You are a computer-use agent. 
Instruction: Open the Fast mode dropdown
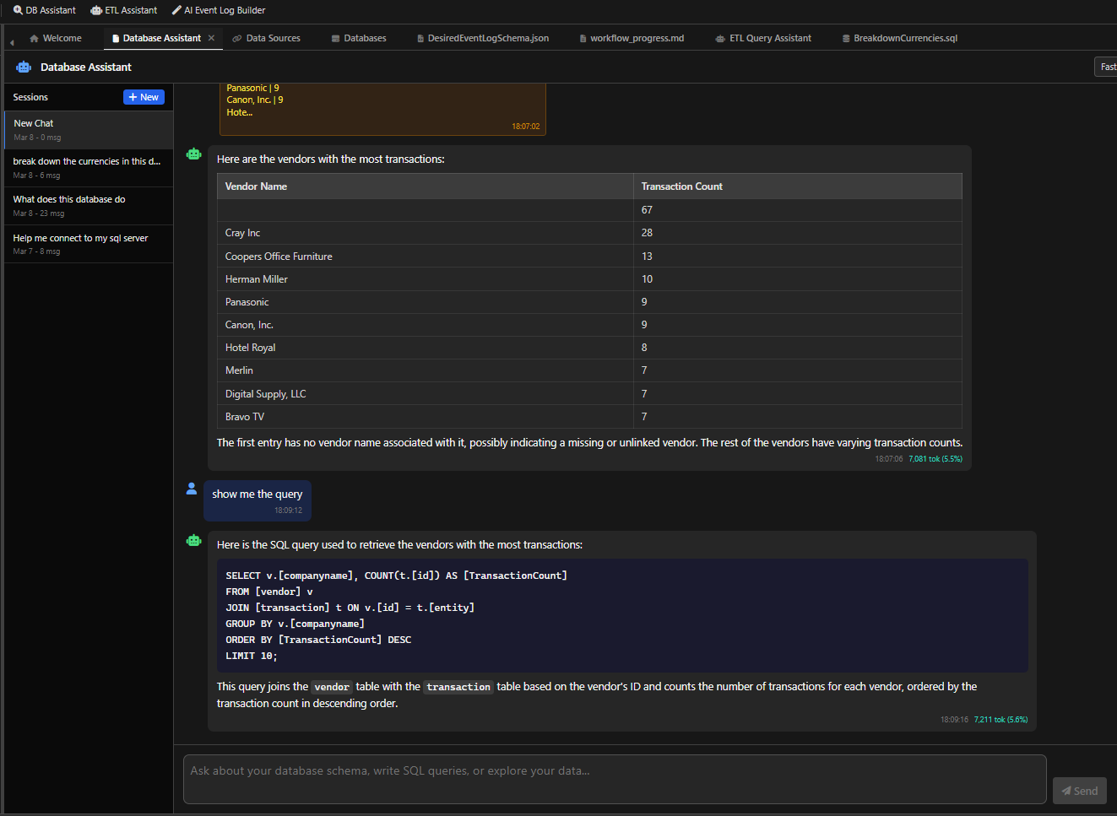click(1106, 67)
